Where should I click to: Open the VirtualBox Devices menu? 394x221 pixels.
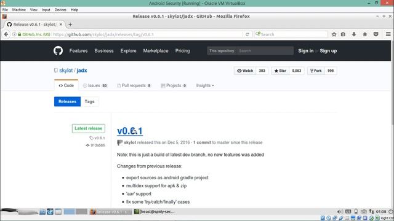tap(60, 10)
